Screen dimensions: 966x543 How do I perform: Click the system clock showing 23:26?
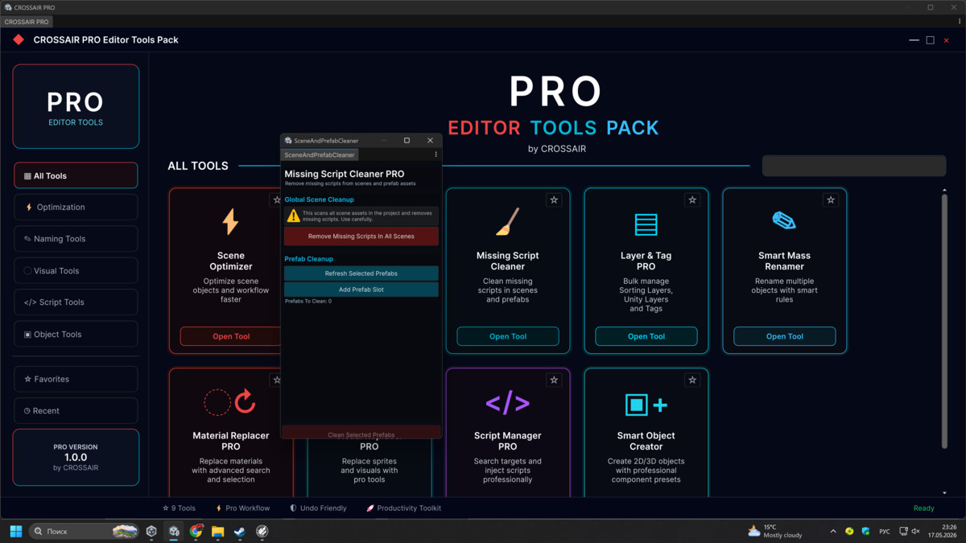click(x=943, y=531)
